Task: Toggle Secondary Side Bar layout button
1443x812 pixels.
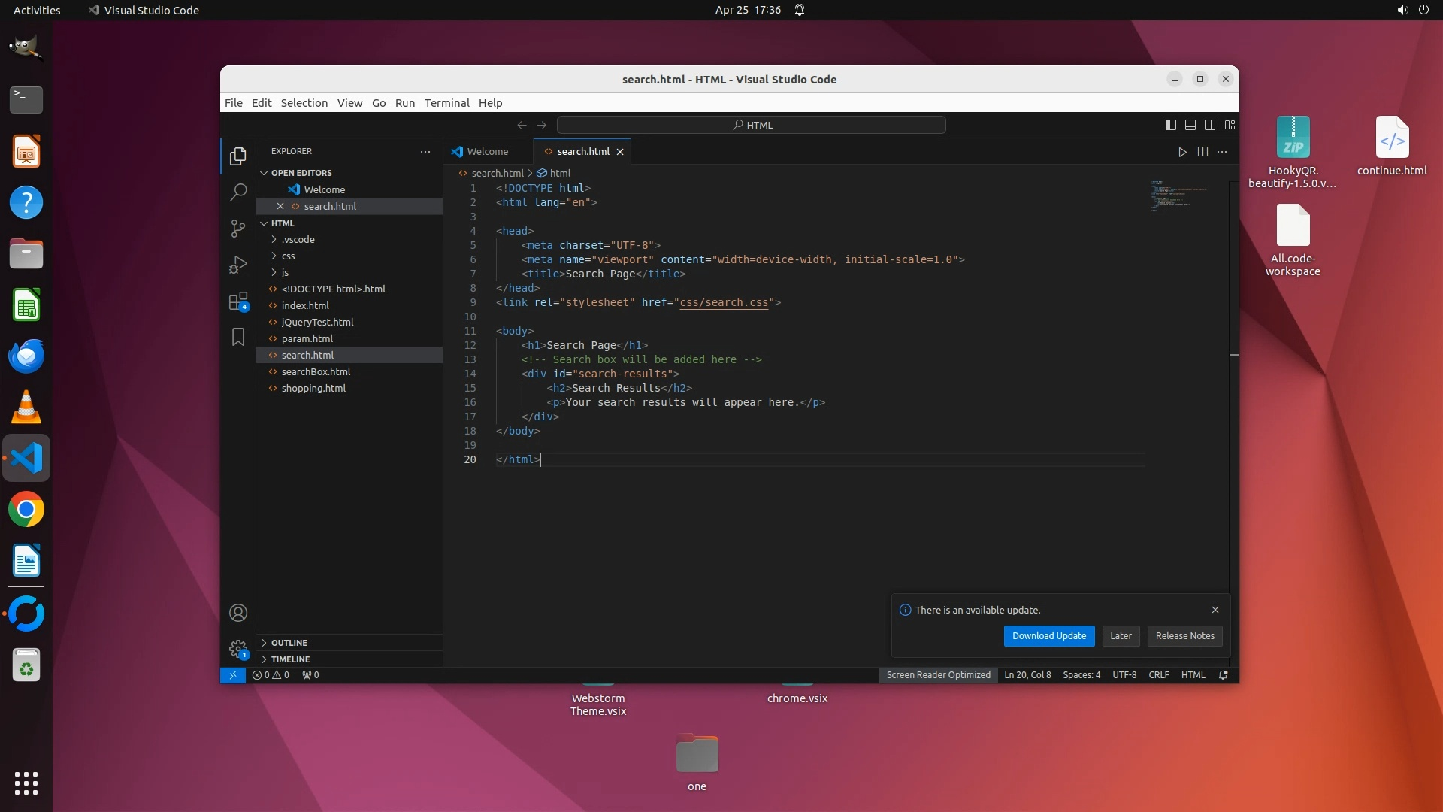Action: pyautogui.click(x=1210, y=125)
